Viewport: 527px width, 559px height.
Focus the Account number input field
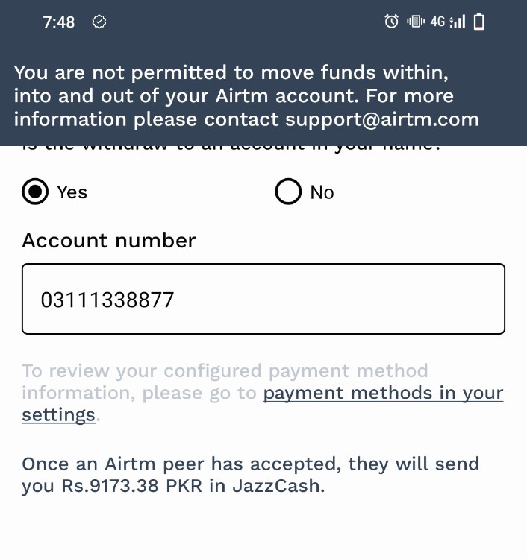coord(263,299)
